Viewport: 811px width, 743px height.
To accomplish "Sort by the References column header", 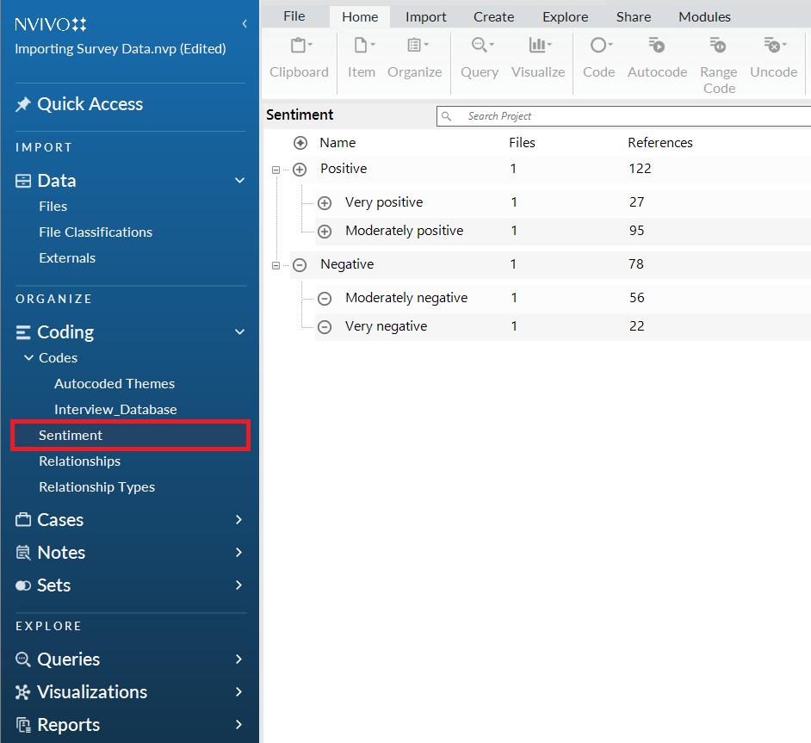I will tap(660, 143).
